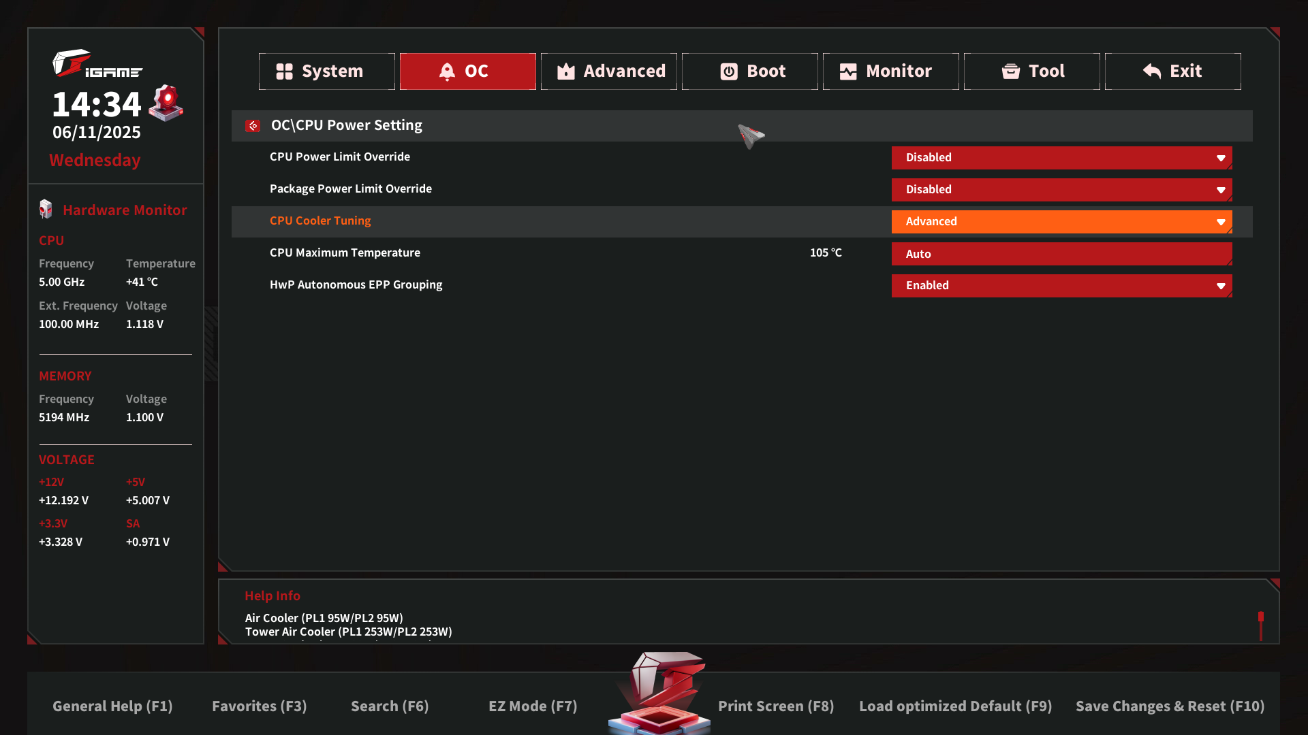Open CPU Power Limit Override dropdown
This screenshot has width=1308, height=735.
coord(1061,158)
